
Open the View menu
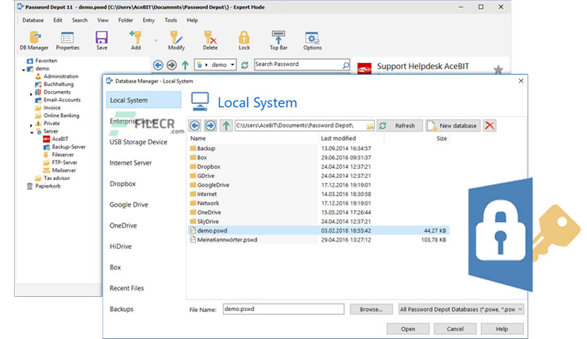[x=103, y=20]
